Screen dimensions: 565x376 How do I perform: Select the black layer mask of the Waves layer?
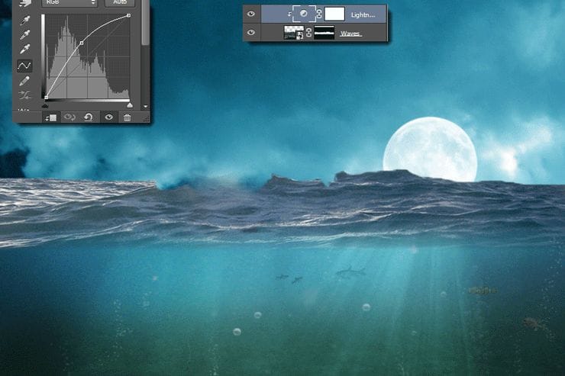[x=324, y=32]
